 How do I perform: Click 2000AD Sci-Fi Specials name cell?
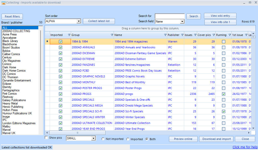(x=140, y=111)
